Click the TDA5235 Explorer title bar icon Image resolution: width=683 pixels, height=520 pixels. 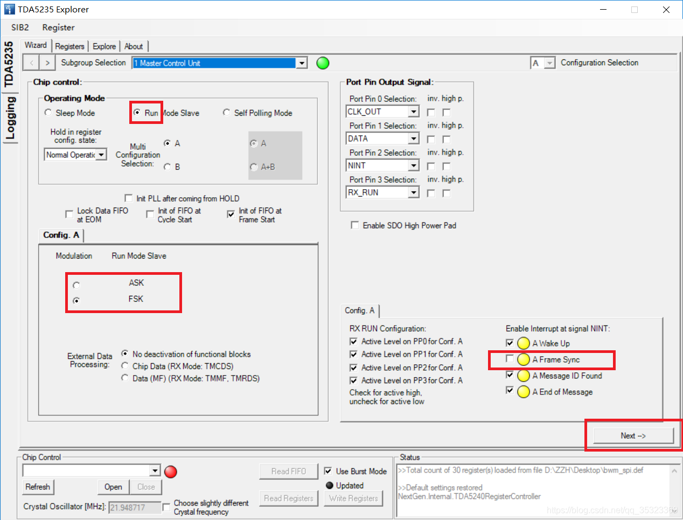[x=9, y=9]
